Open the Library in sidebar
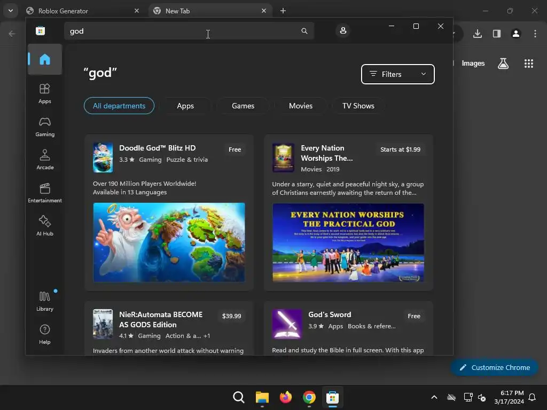 click(45, 301)
